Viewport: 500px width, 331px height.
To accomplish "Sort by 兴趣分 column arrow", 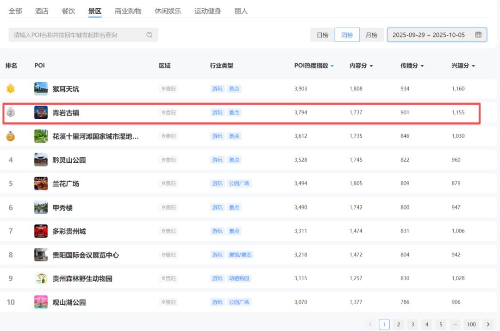I will pos(473,66).
